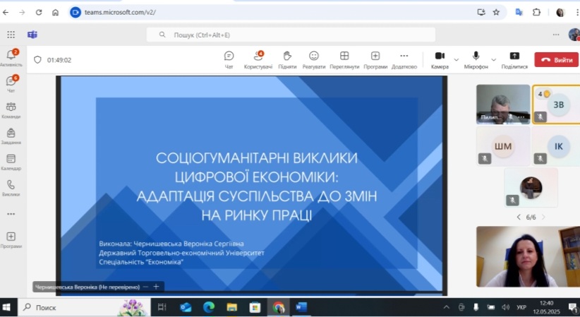Select the ШМ participant tile

[503, 146]
